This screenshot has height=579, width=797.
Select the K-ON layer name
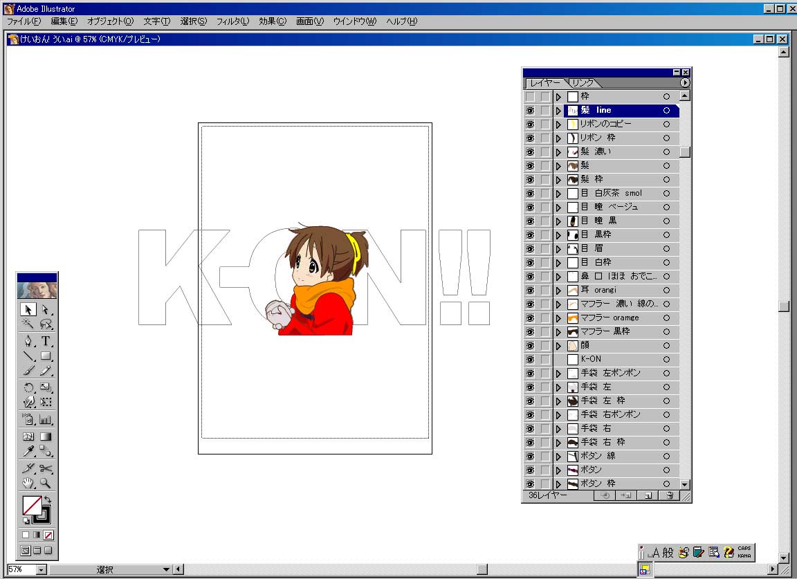[591, 359]
